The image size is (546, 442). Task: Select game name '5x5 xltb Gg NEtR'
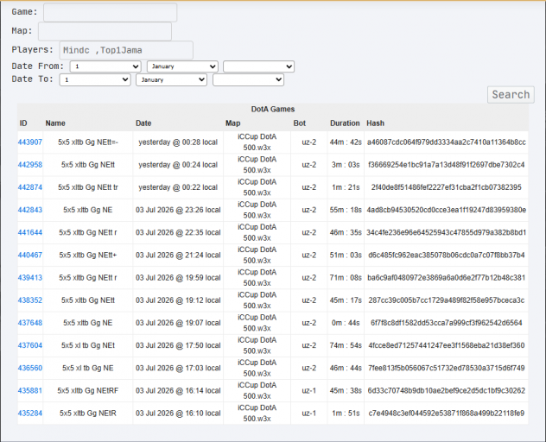point(88,414)
